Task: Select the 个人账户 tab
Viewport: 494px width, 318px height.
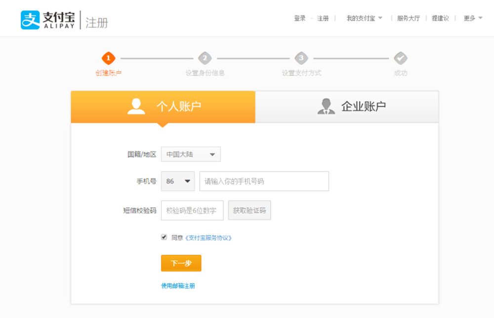Action: point(163,107)
